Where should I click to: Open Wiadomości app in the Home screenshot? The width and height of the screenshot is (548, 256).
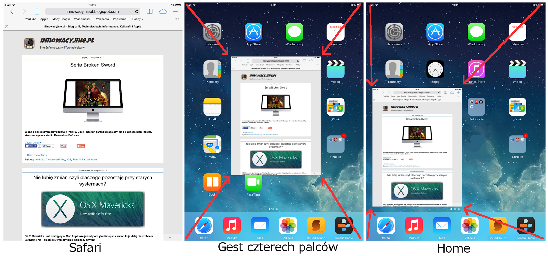pyautogui.click(x=476, y=32)
